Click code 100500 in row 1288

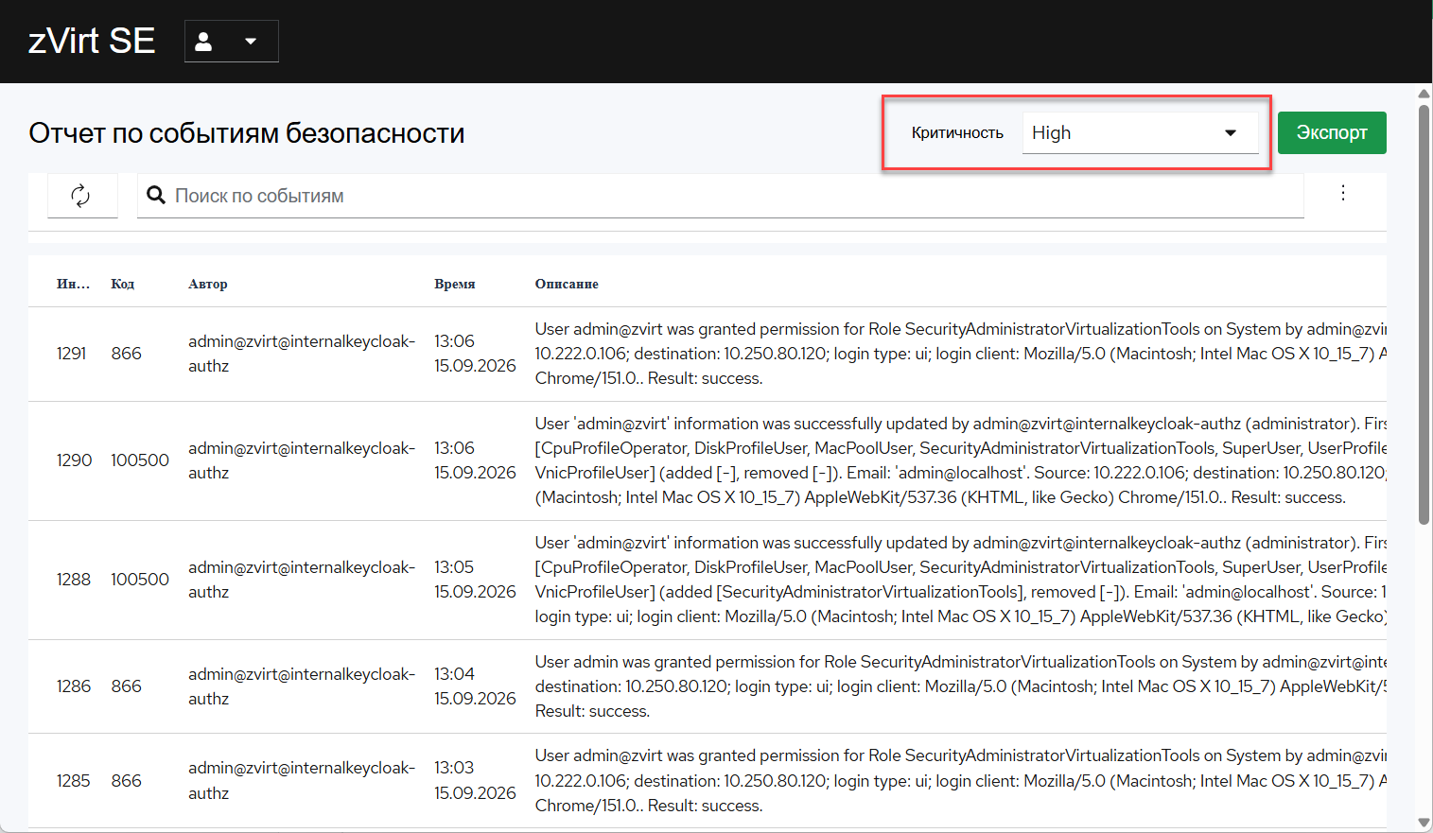pyautogui.click(x=140, y=580)
